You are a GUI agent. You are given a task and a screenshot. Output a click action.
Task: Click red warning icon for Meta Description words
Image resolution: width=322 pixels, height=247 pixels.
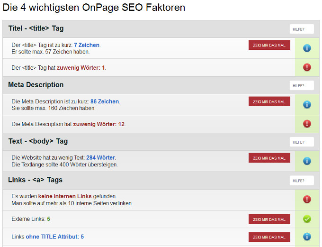[307, 124]
